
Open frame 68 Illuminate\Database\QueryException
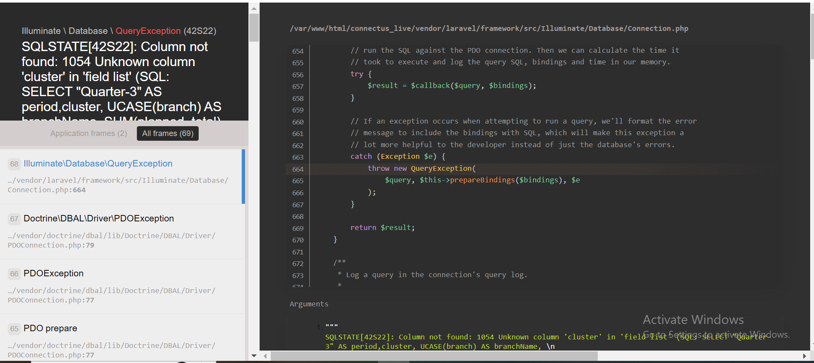coord(122,176)
